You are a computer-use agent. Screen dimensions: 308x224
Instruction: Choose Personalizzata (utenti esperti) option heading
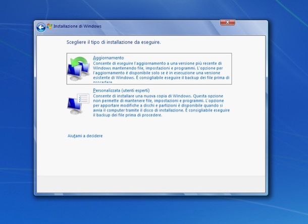121,90
